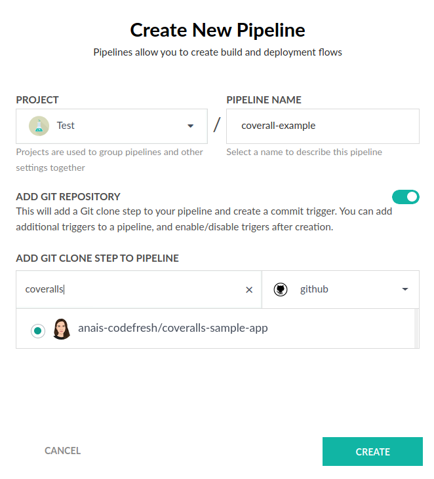Click the GitHub octocat logo icon

click(281, 289)
